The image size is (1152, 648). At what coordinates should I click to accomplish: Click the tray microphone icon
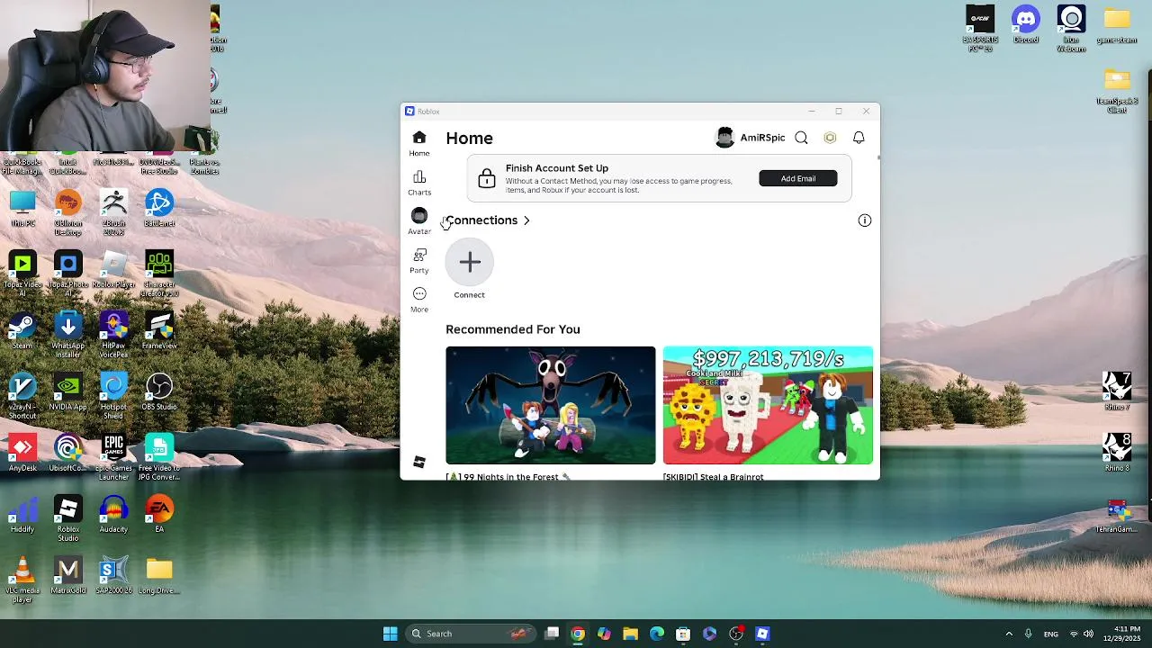1028,634
